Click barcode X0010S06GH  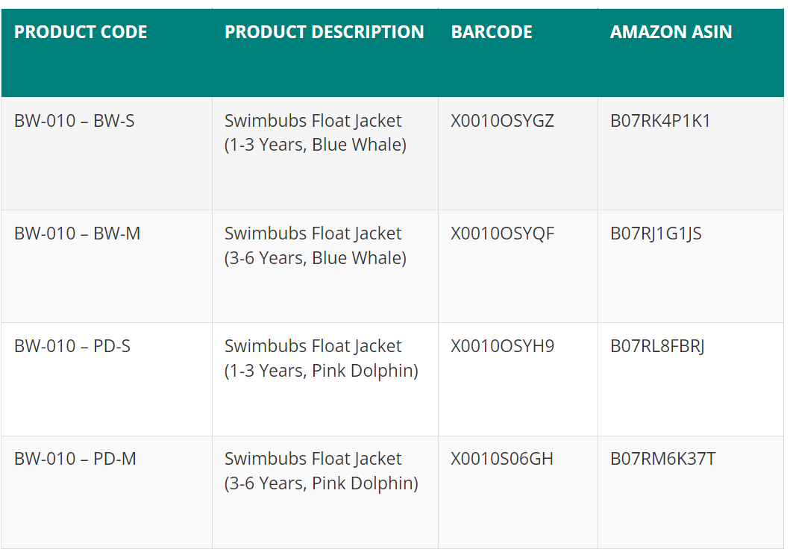pos(502,459)
